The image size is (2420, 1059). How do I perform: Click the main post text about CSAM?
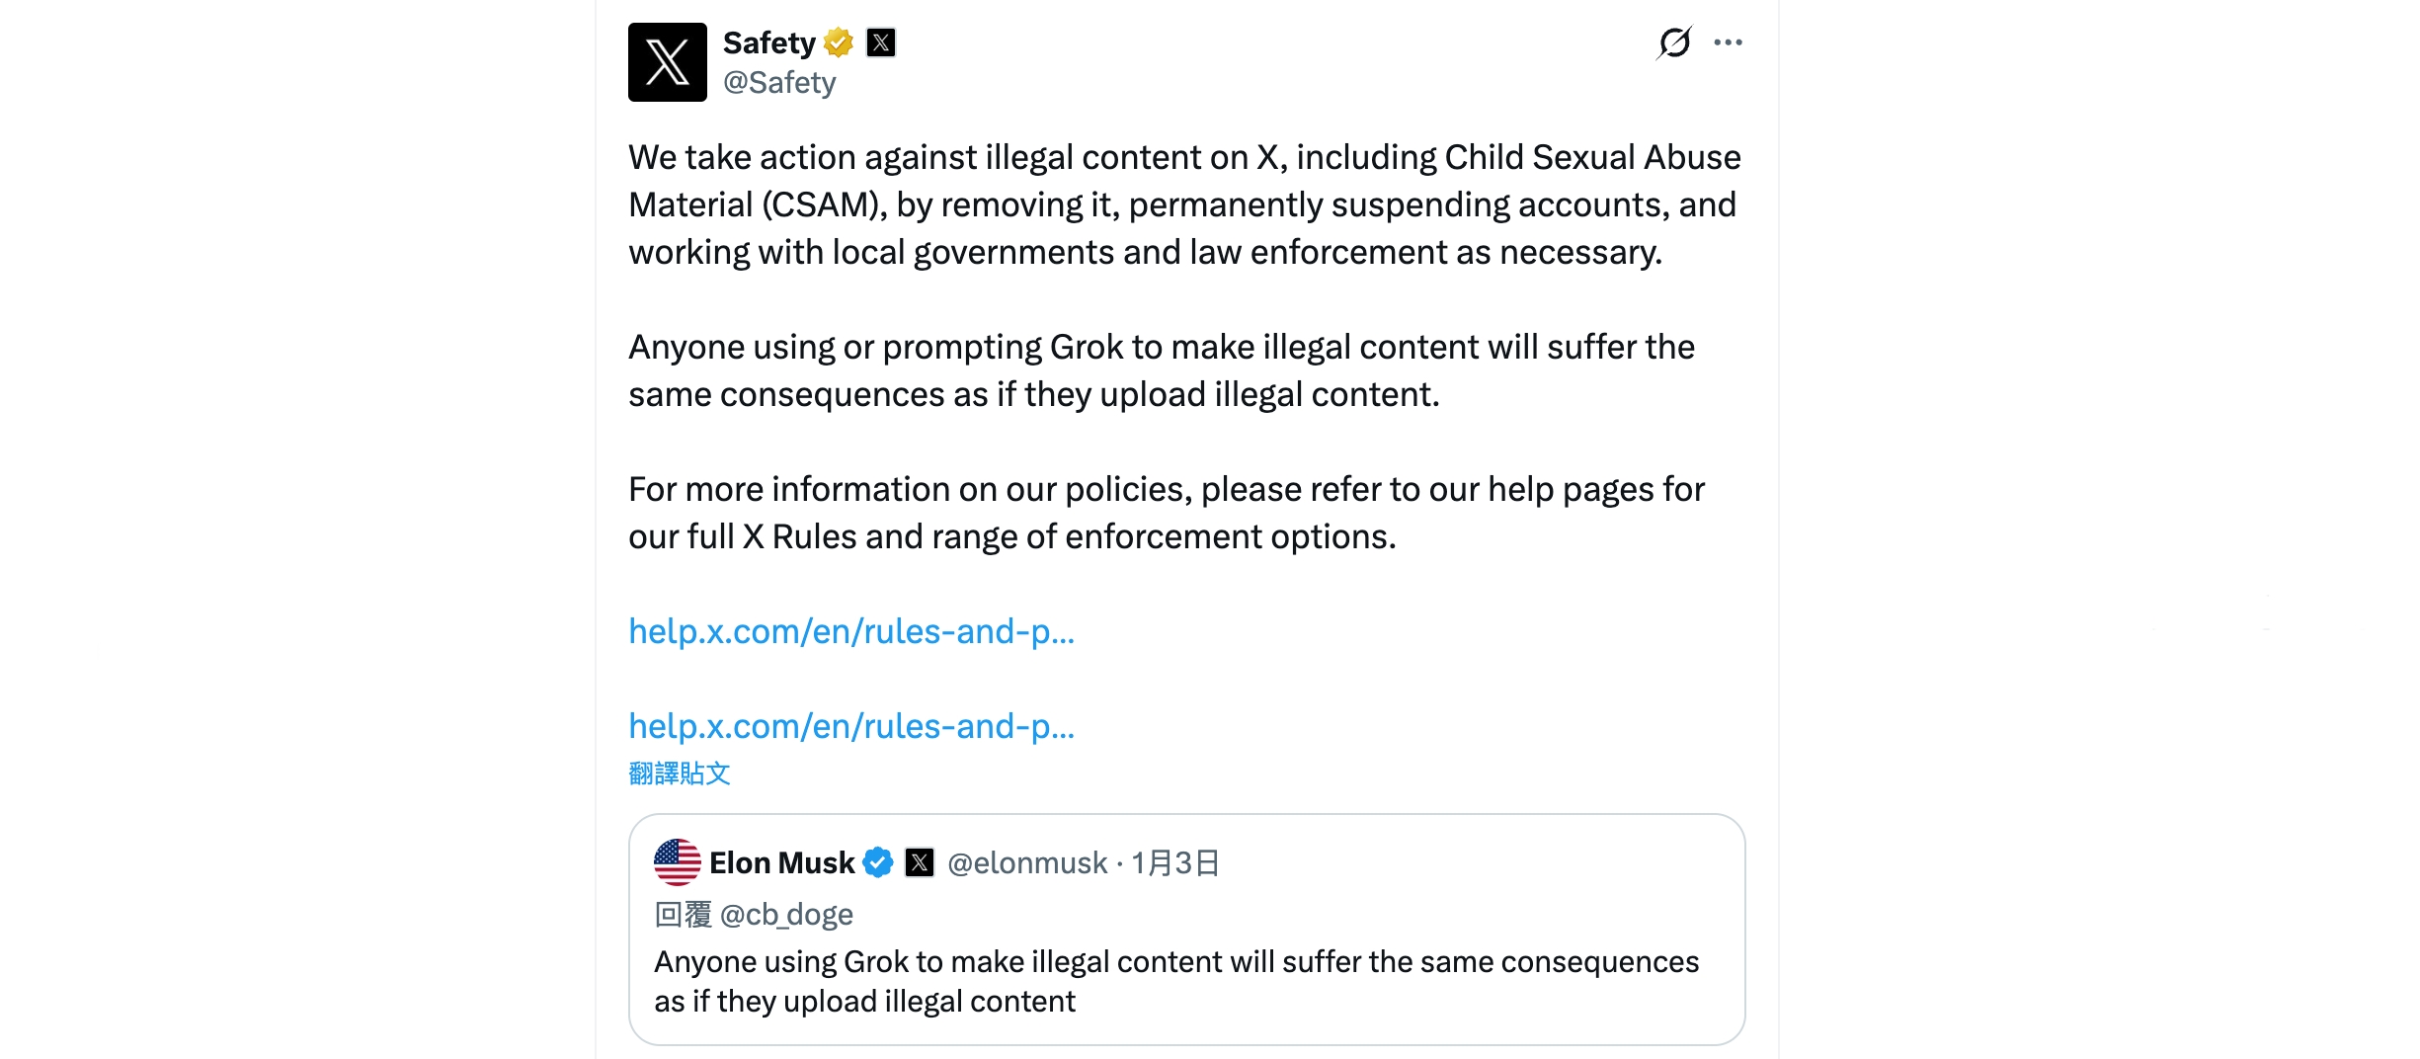pos(1184,204)
